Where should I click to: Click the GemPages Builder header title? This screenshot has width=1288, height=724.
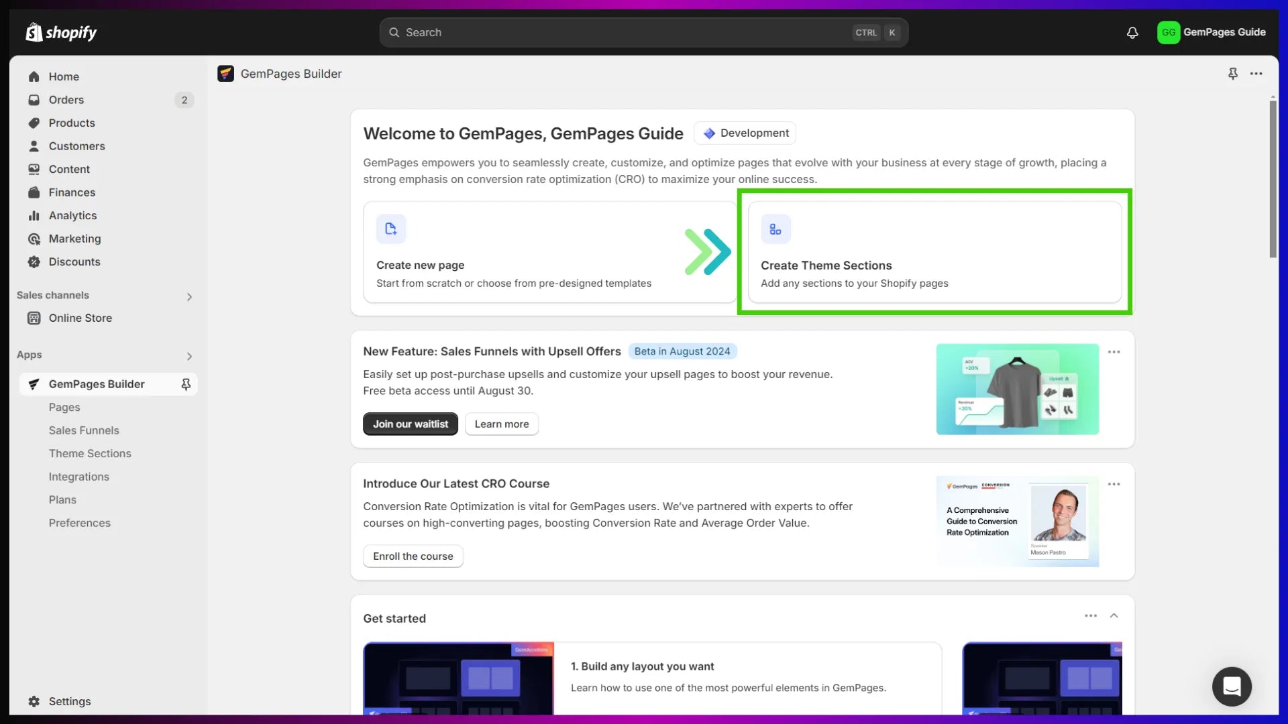click(291, 74)
